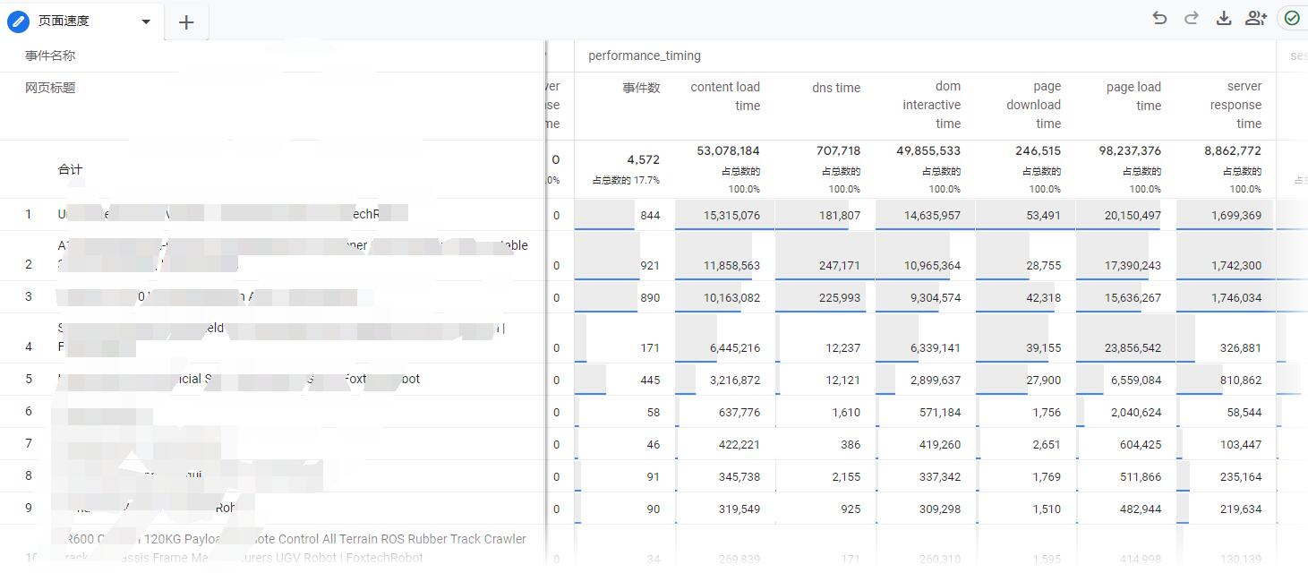Click the page download time column header
The image size is (1308, 573).
coord(1033,105)
